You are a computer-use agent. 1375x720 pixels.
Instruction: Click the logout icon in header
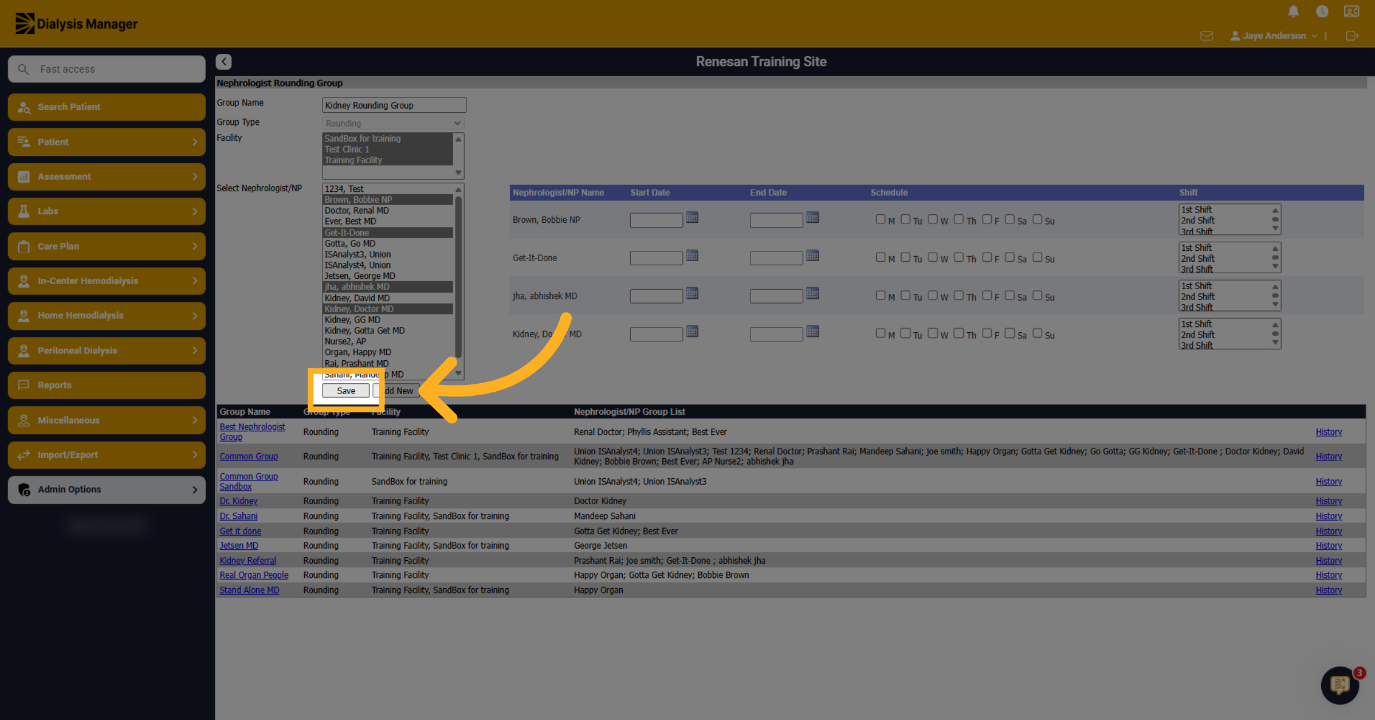1352,36
